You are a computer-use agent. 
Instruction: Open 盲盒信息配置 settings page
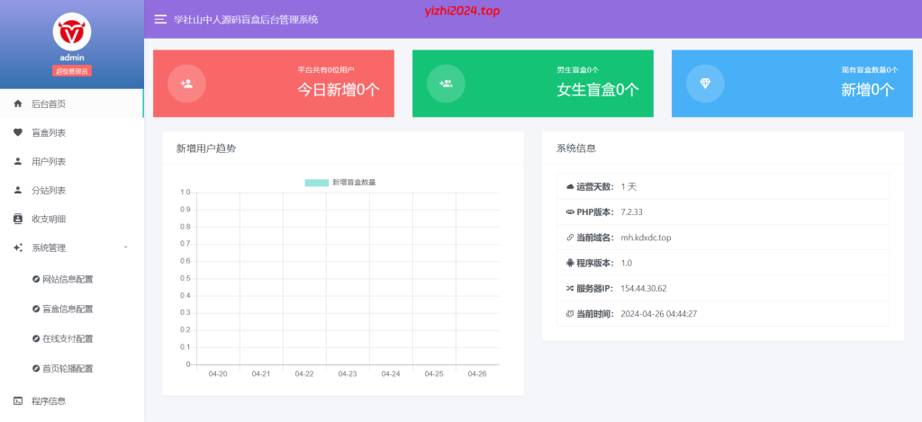click(x=68, y=309)
